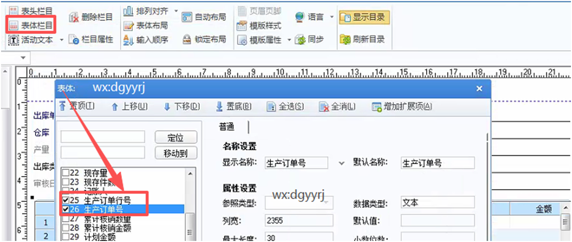Click 下移 move down

pyautogui.click(x=182, y=107)
